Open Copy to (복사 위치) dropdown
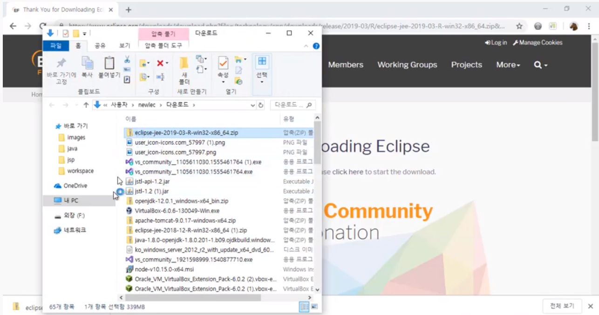The width and height of the screenshot is (599, 315). click(x=145, y=77)
